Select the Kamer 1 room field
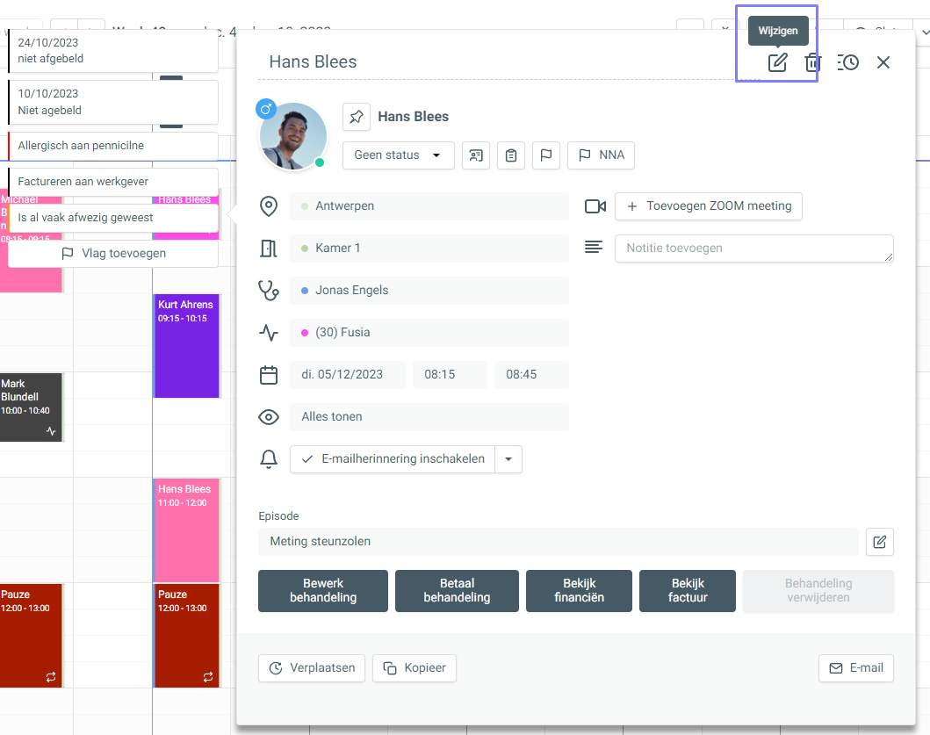930x735 pixels. pyautogui.click(x=429, y=248)
